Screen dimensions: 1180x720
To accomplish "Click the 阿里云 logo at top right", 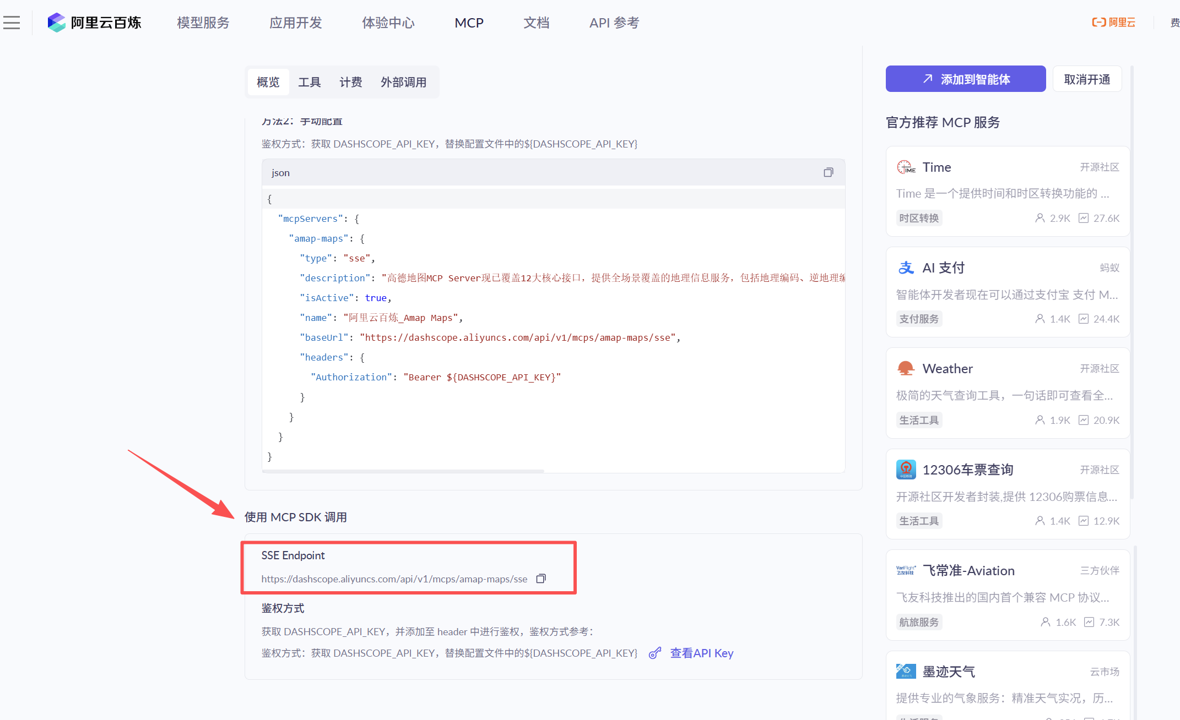I will pos(1113,23).
